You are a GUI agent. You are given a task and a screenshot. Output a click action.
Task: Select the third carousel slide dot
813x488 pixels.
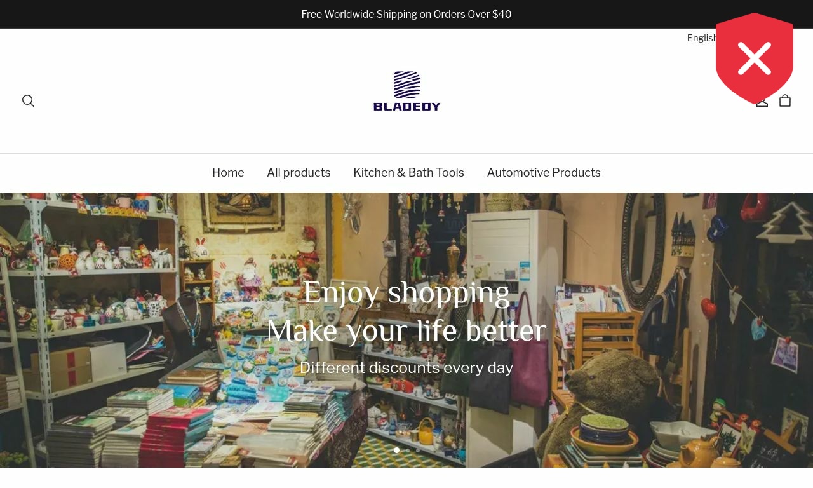click(x=418, y=451)
